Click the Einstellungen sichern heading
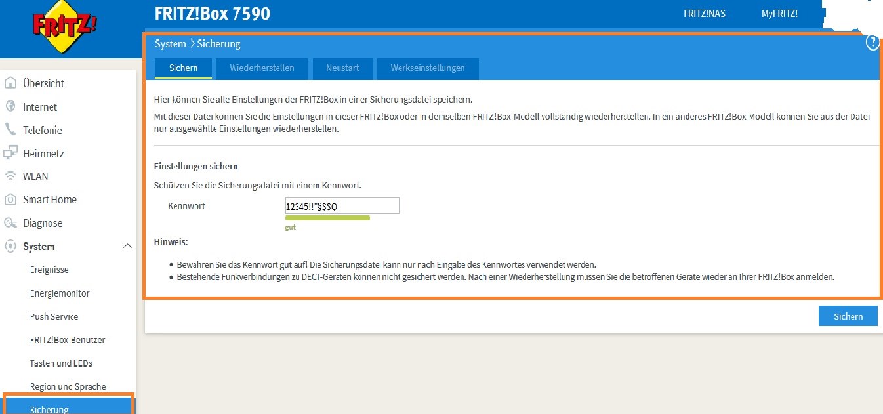 tap(195, 167)
